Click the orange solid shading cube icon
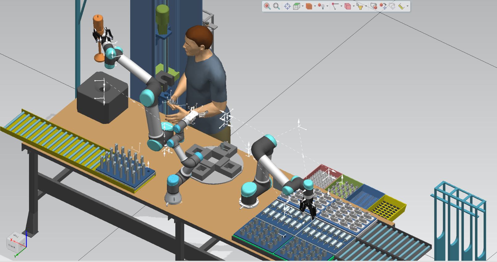497x262 pixels. tap(309, 6)
